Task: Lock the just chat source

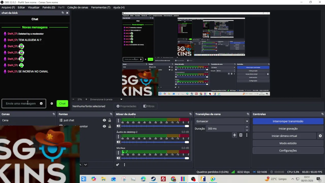Action: pyautogui.click(x=110, y=120)
